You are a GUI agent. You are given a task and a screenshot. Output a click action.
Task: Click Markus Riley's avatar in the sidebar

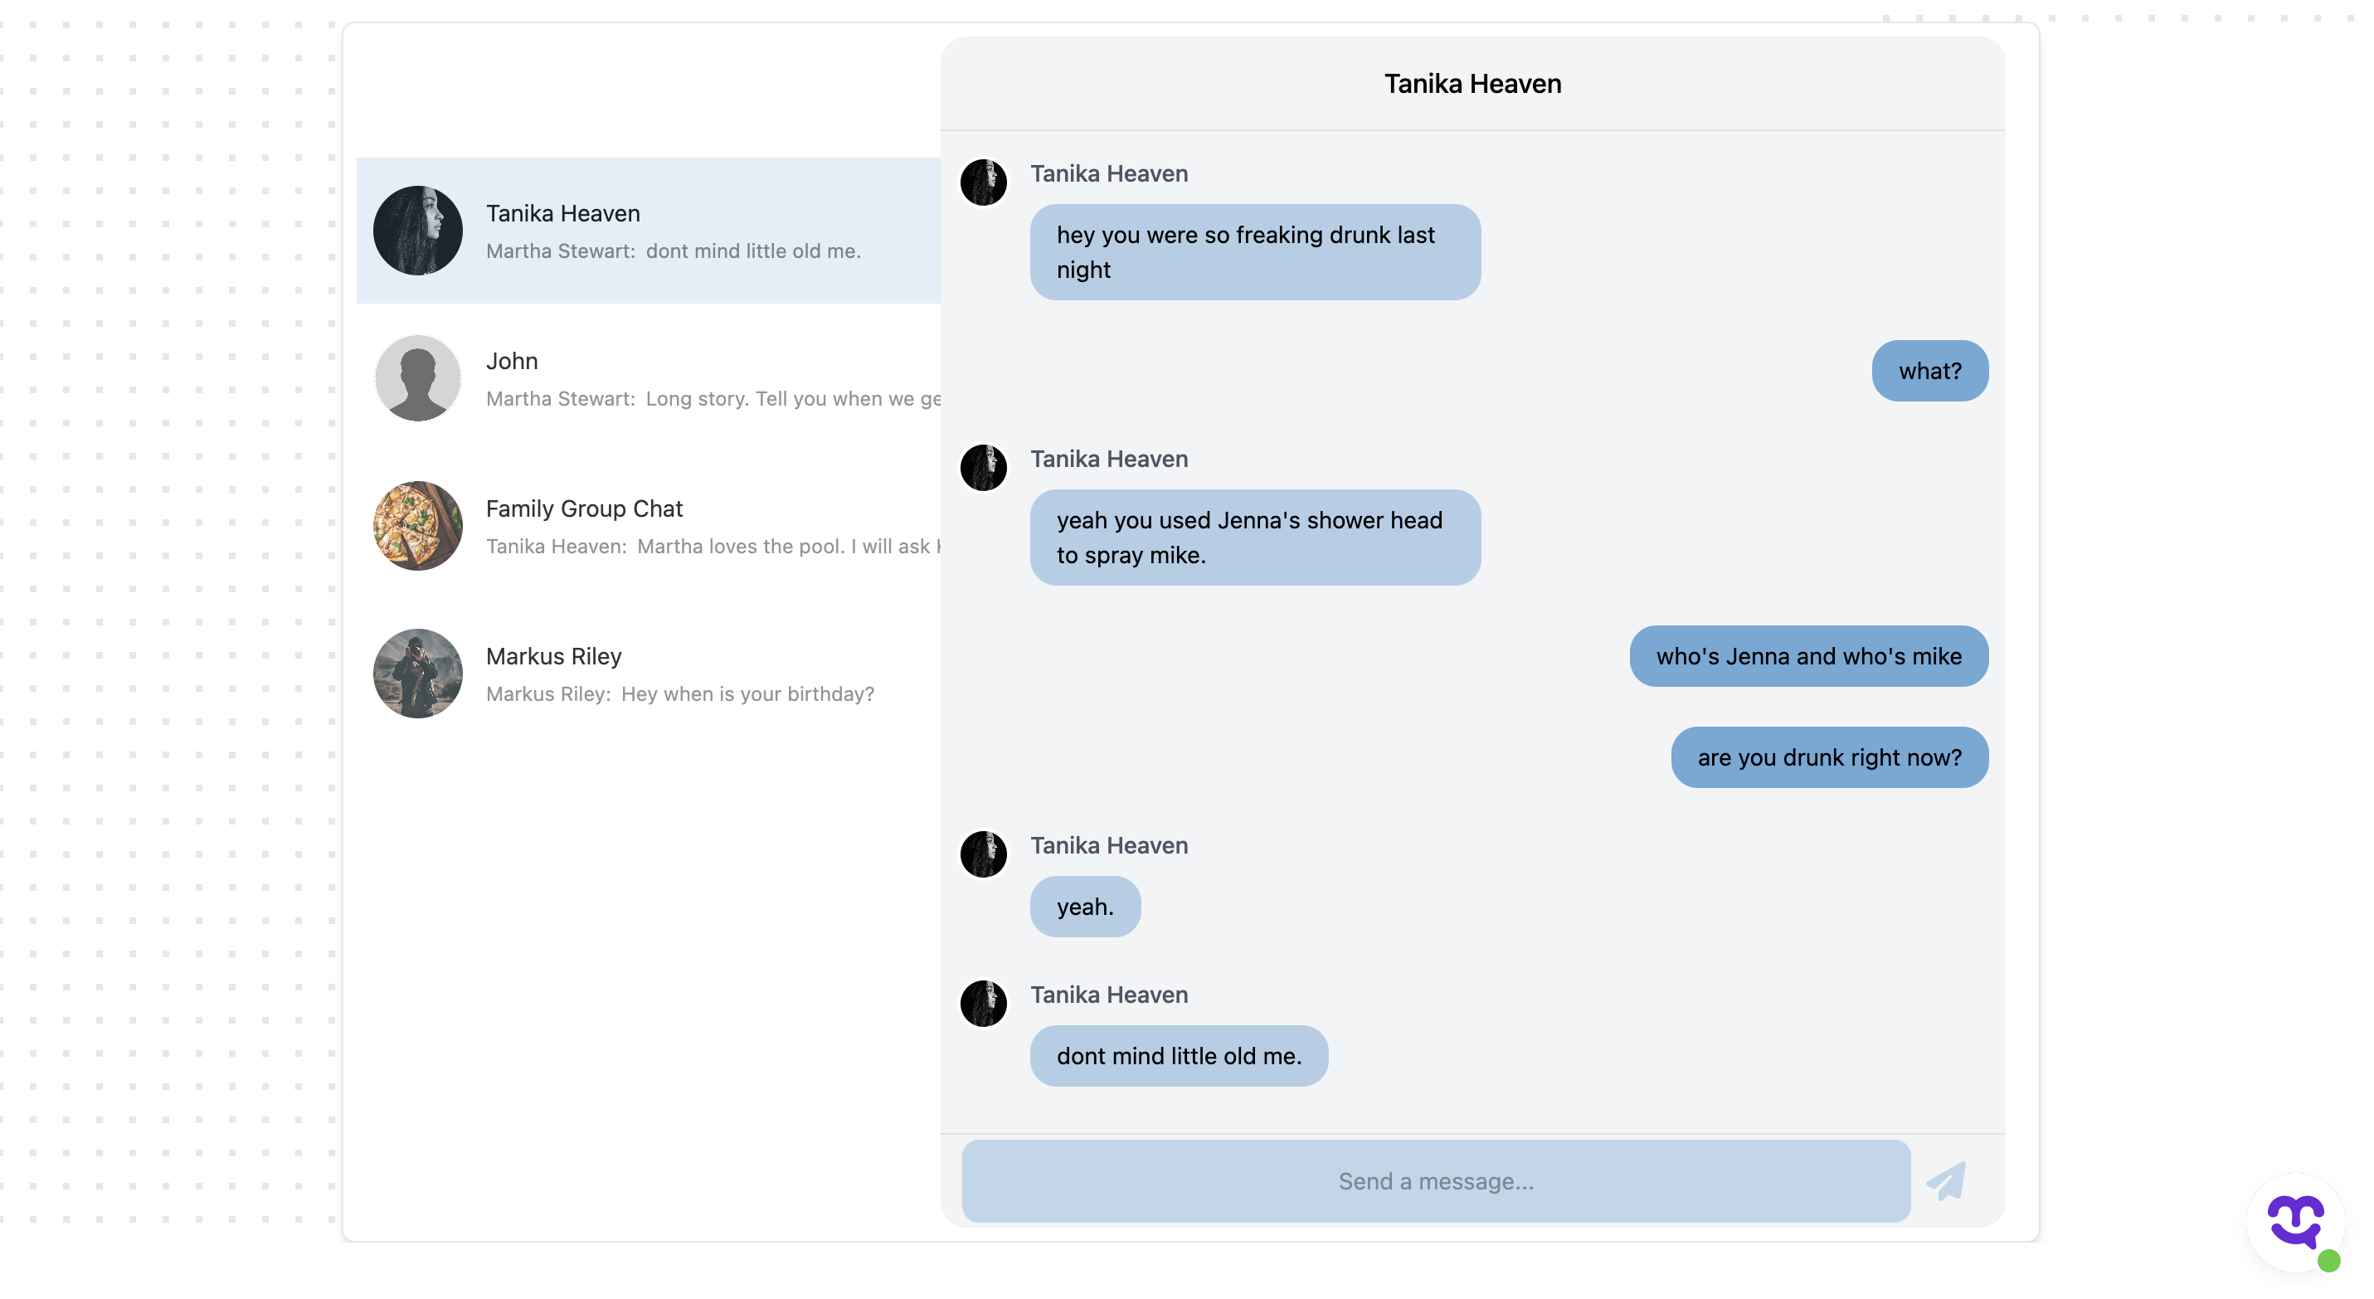tap(416, 674)
